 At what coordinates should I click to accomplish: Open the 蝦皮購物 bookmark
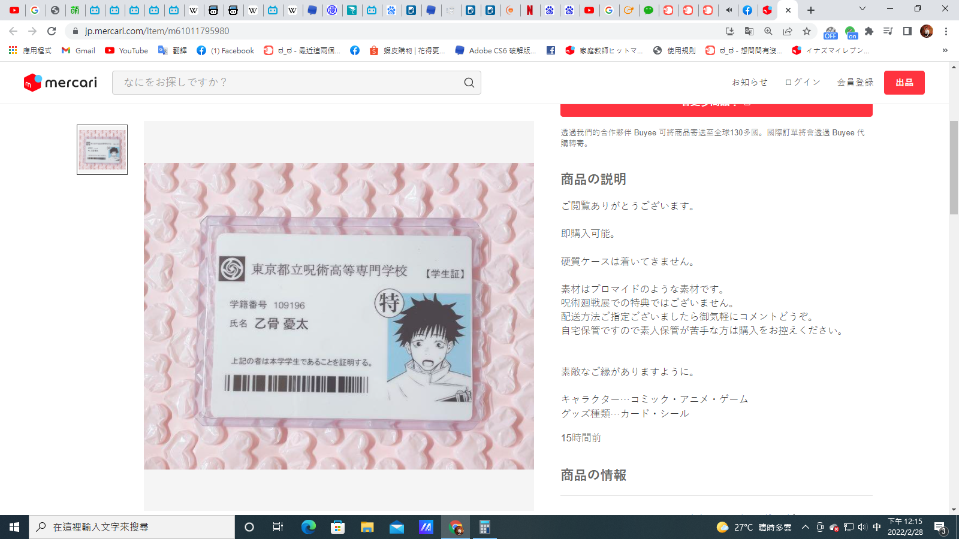pyautogui.click(x=408, y=51)
